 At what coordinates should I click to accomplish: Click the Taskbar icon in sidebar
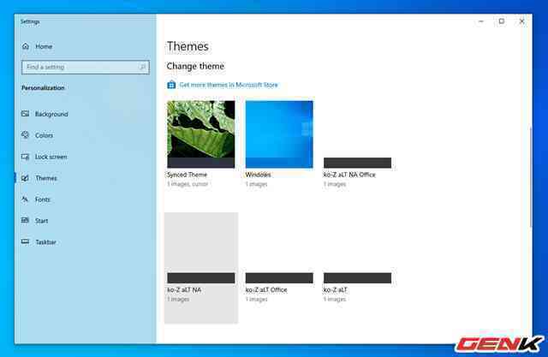pos(25,241)
